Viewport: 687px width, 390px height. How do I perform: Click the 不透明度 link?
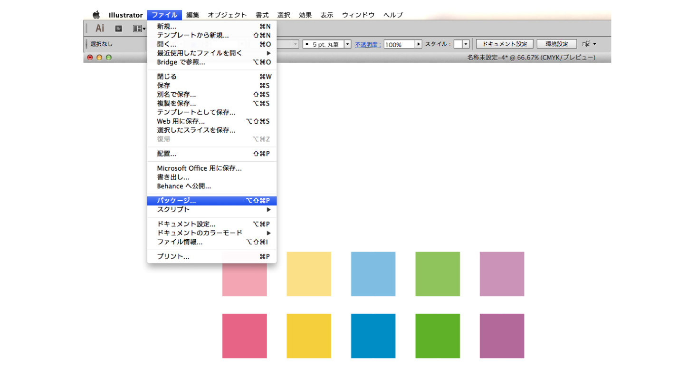[368, 44]
